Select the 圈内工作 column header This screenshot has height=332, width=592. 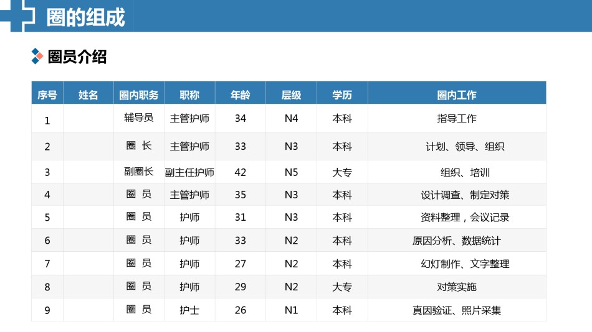point(457,95)
